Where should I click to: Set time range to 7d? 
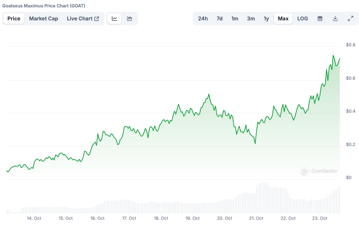[220, 19]
